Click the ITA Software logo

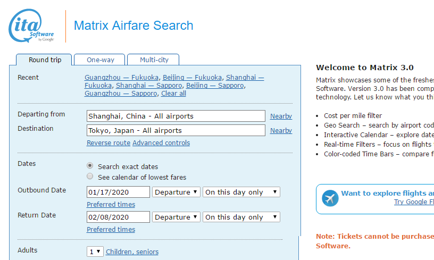point(31,25)
